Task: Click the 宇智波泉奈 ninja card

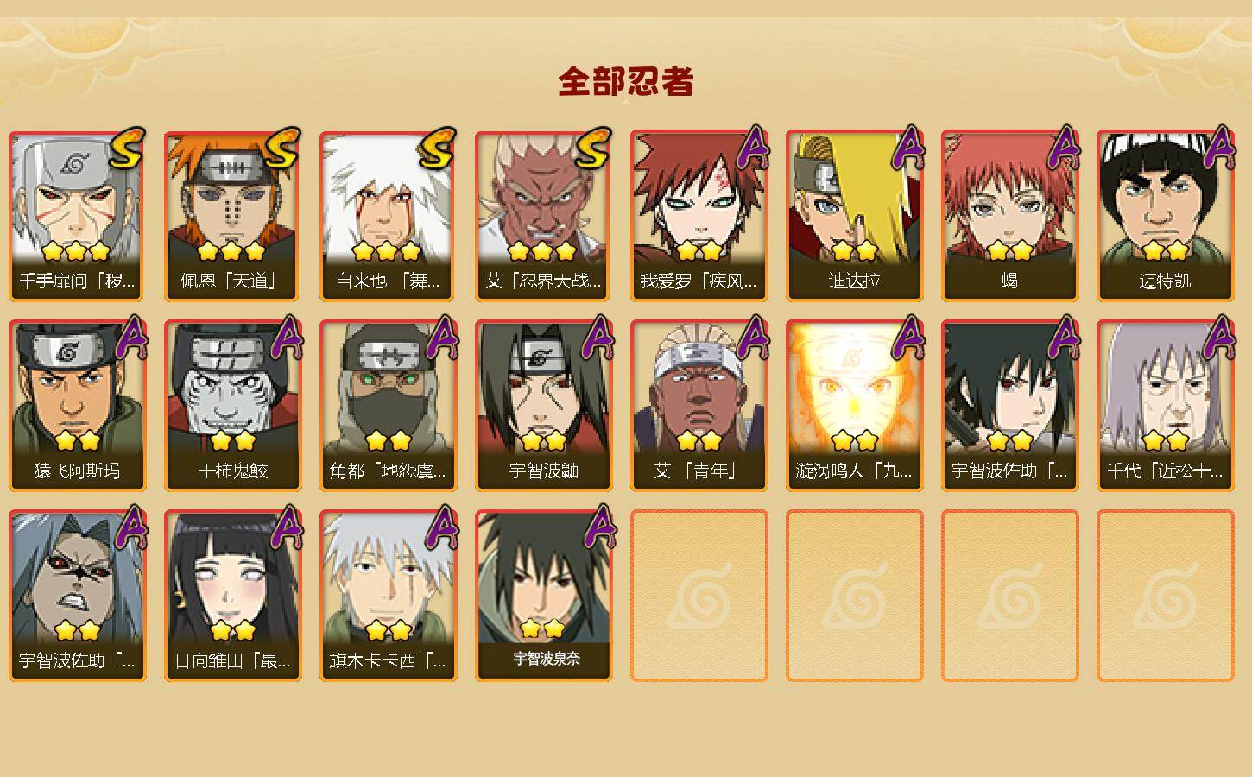Action: 543,596
